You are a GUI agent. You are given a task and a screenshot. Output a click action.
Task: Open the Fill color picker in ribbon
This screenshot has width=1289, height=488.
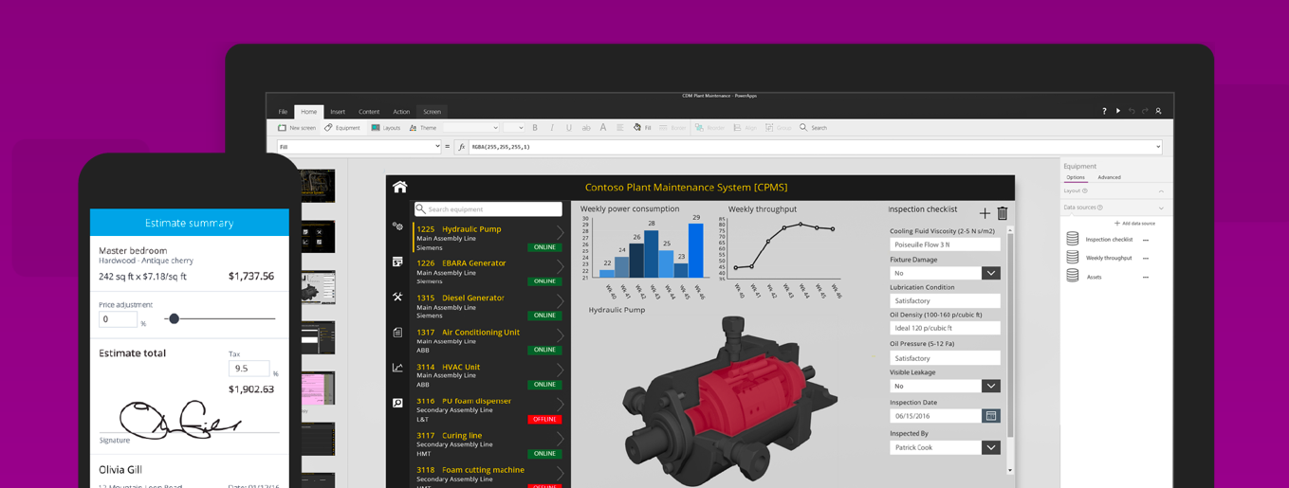point(642,127)
